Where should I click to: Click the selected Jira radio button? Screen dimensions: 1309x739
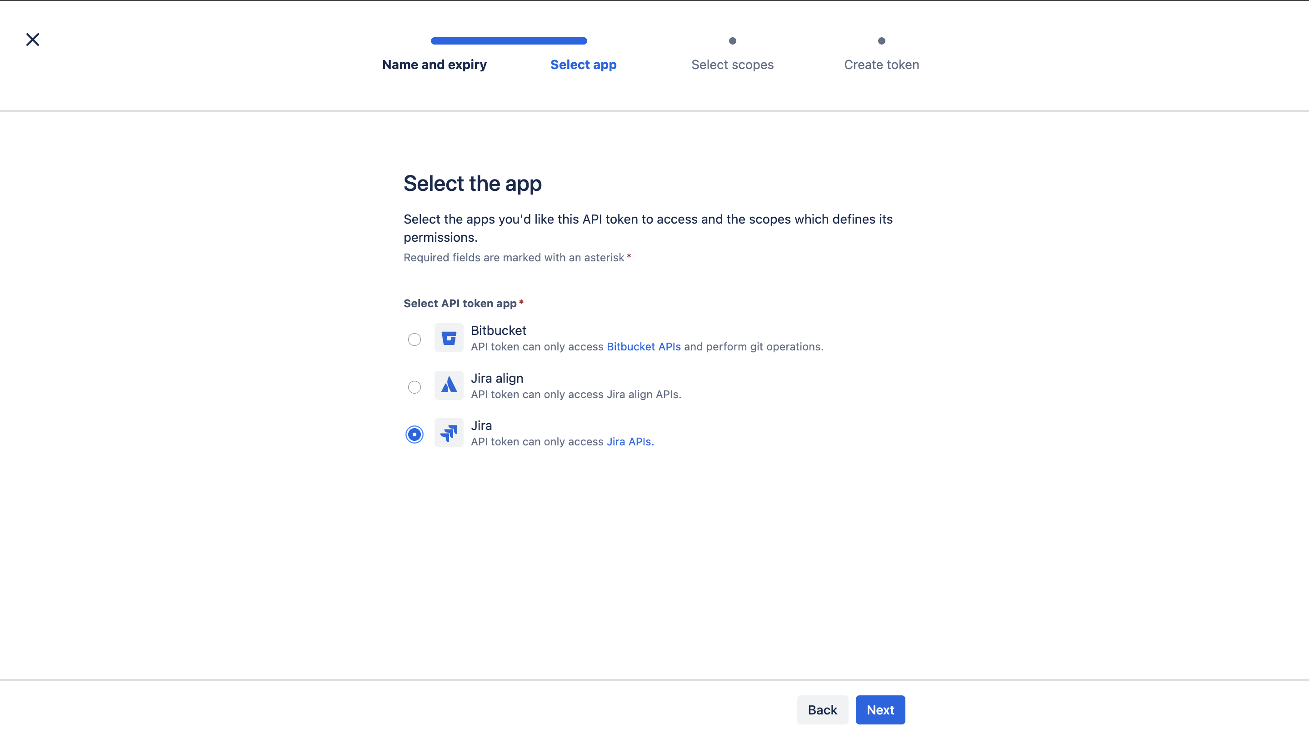(414, 434)
